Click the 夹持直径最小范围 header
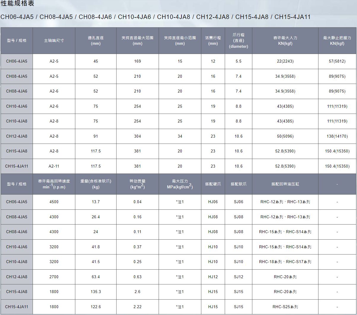Screen dimensions: 357x315 (180, 41)
